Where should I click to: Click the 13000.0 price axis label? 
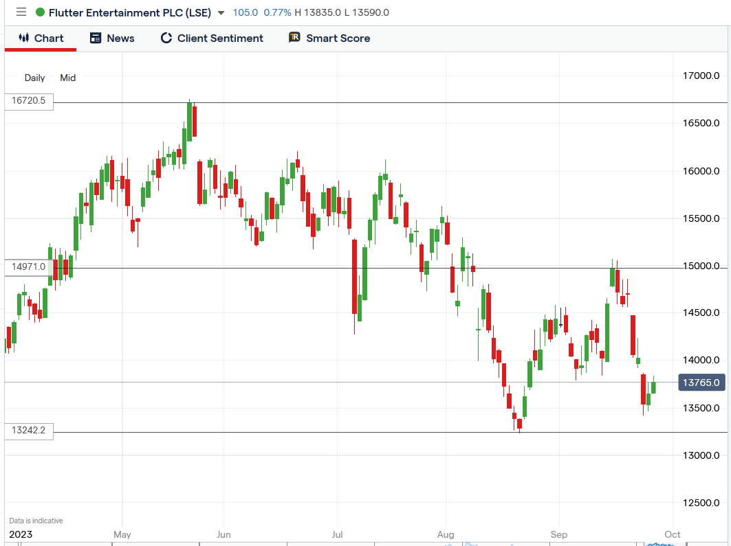701,455
